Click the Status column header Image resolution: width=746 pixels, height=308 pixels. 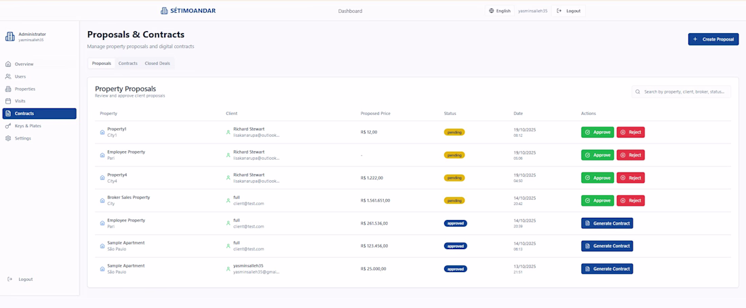450,114
